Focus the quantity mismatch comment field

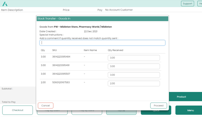[x=103, y=43]
